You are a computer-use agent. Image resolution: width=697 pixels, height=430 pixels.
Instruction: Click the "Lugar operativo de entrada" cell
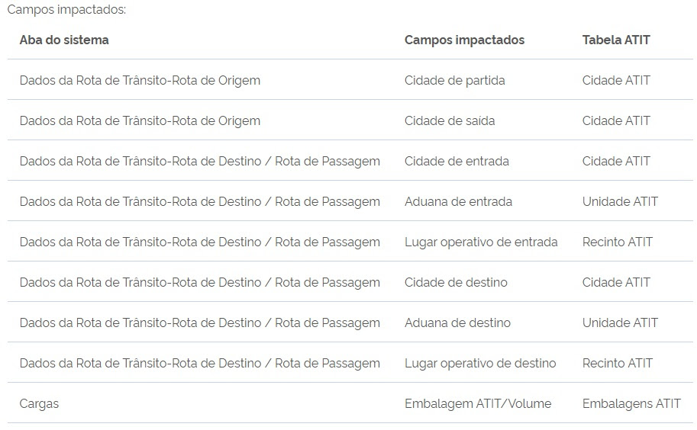(x=481, y=242)
